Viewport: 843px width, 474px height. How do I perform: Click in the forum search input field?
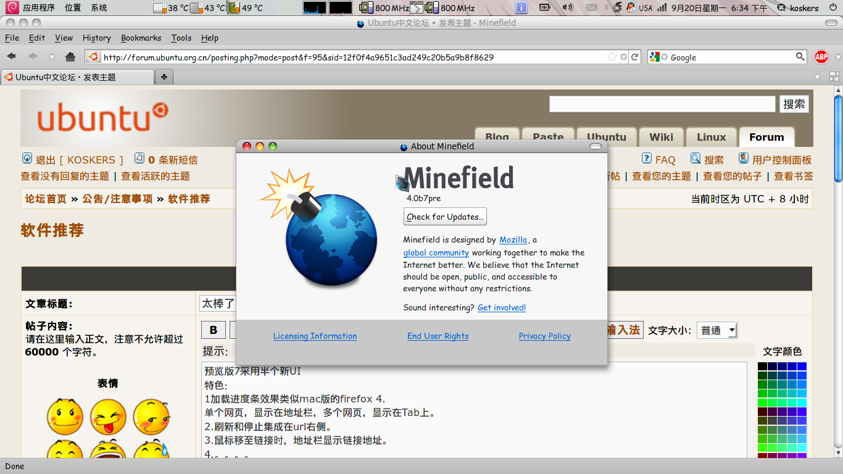tap(662, 104)
